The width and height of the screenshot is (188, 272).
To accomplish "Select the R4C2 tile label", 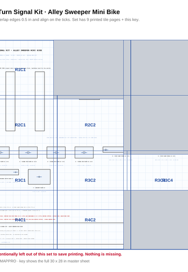I will pos(90,220).
